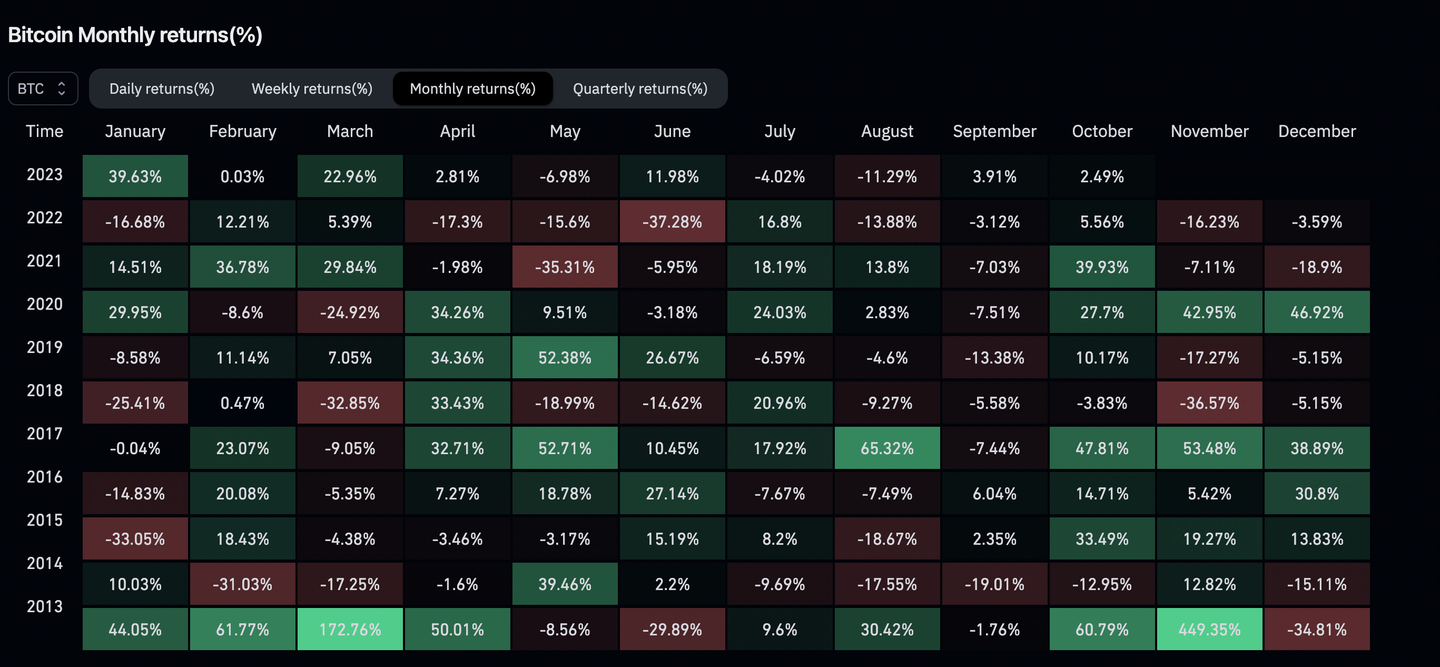1440x667 pixels.
Task: Click the 52.38% May 2019 cell
Action: [x=565, y=357]
